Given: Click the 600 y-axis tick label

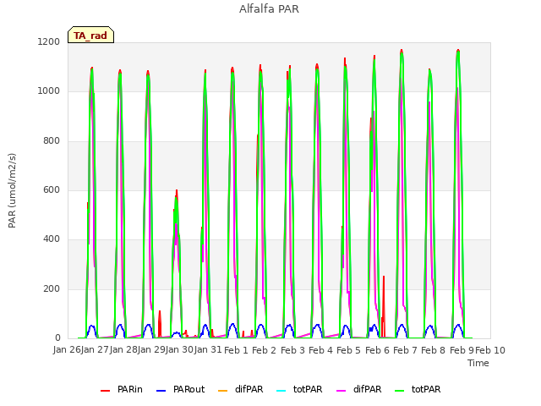Looking at the screenshot, I should 52,189.
